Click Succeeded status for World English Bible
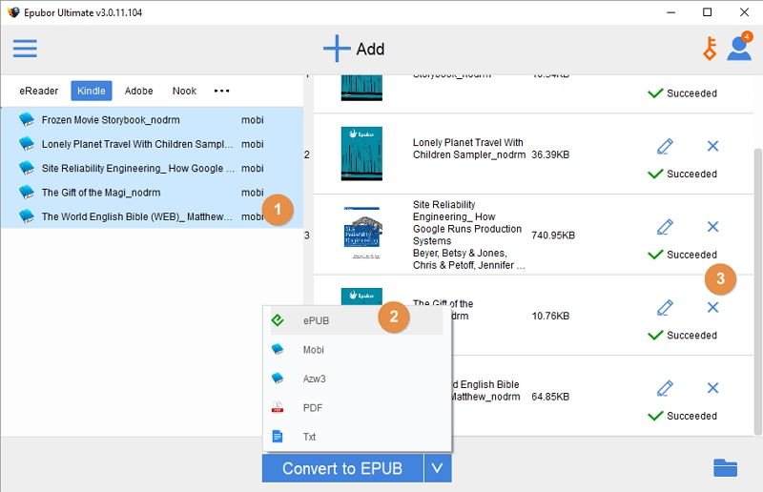 (682, 416)
